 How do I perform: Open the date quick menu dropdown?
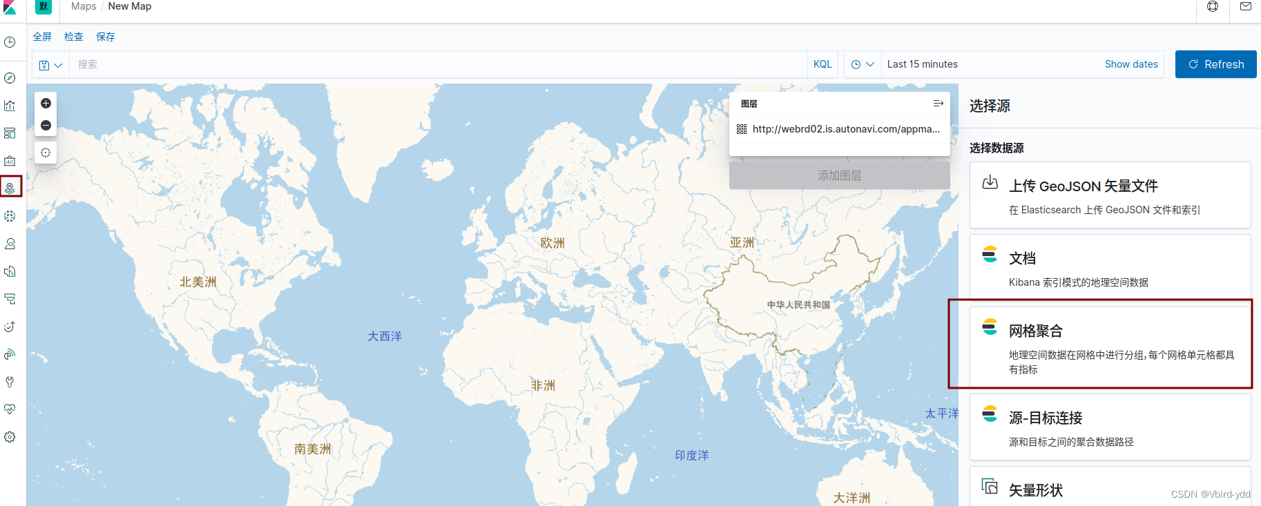point(863,64)
